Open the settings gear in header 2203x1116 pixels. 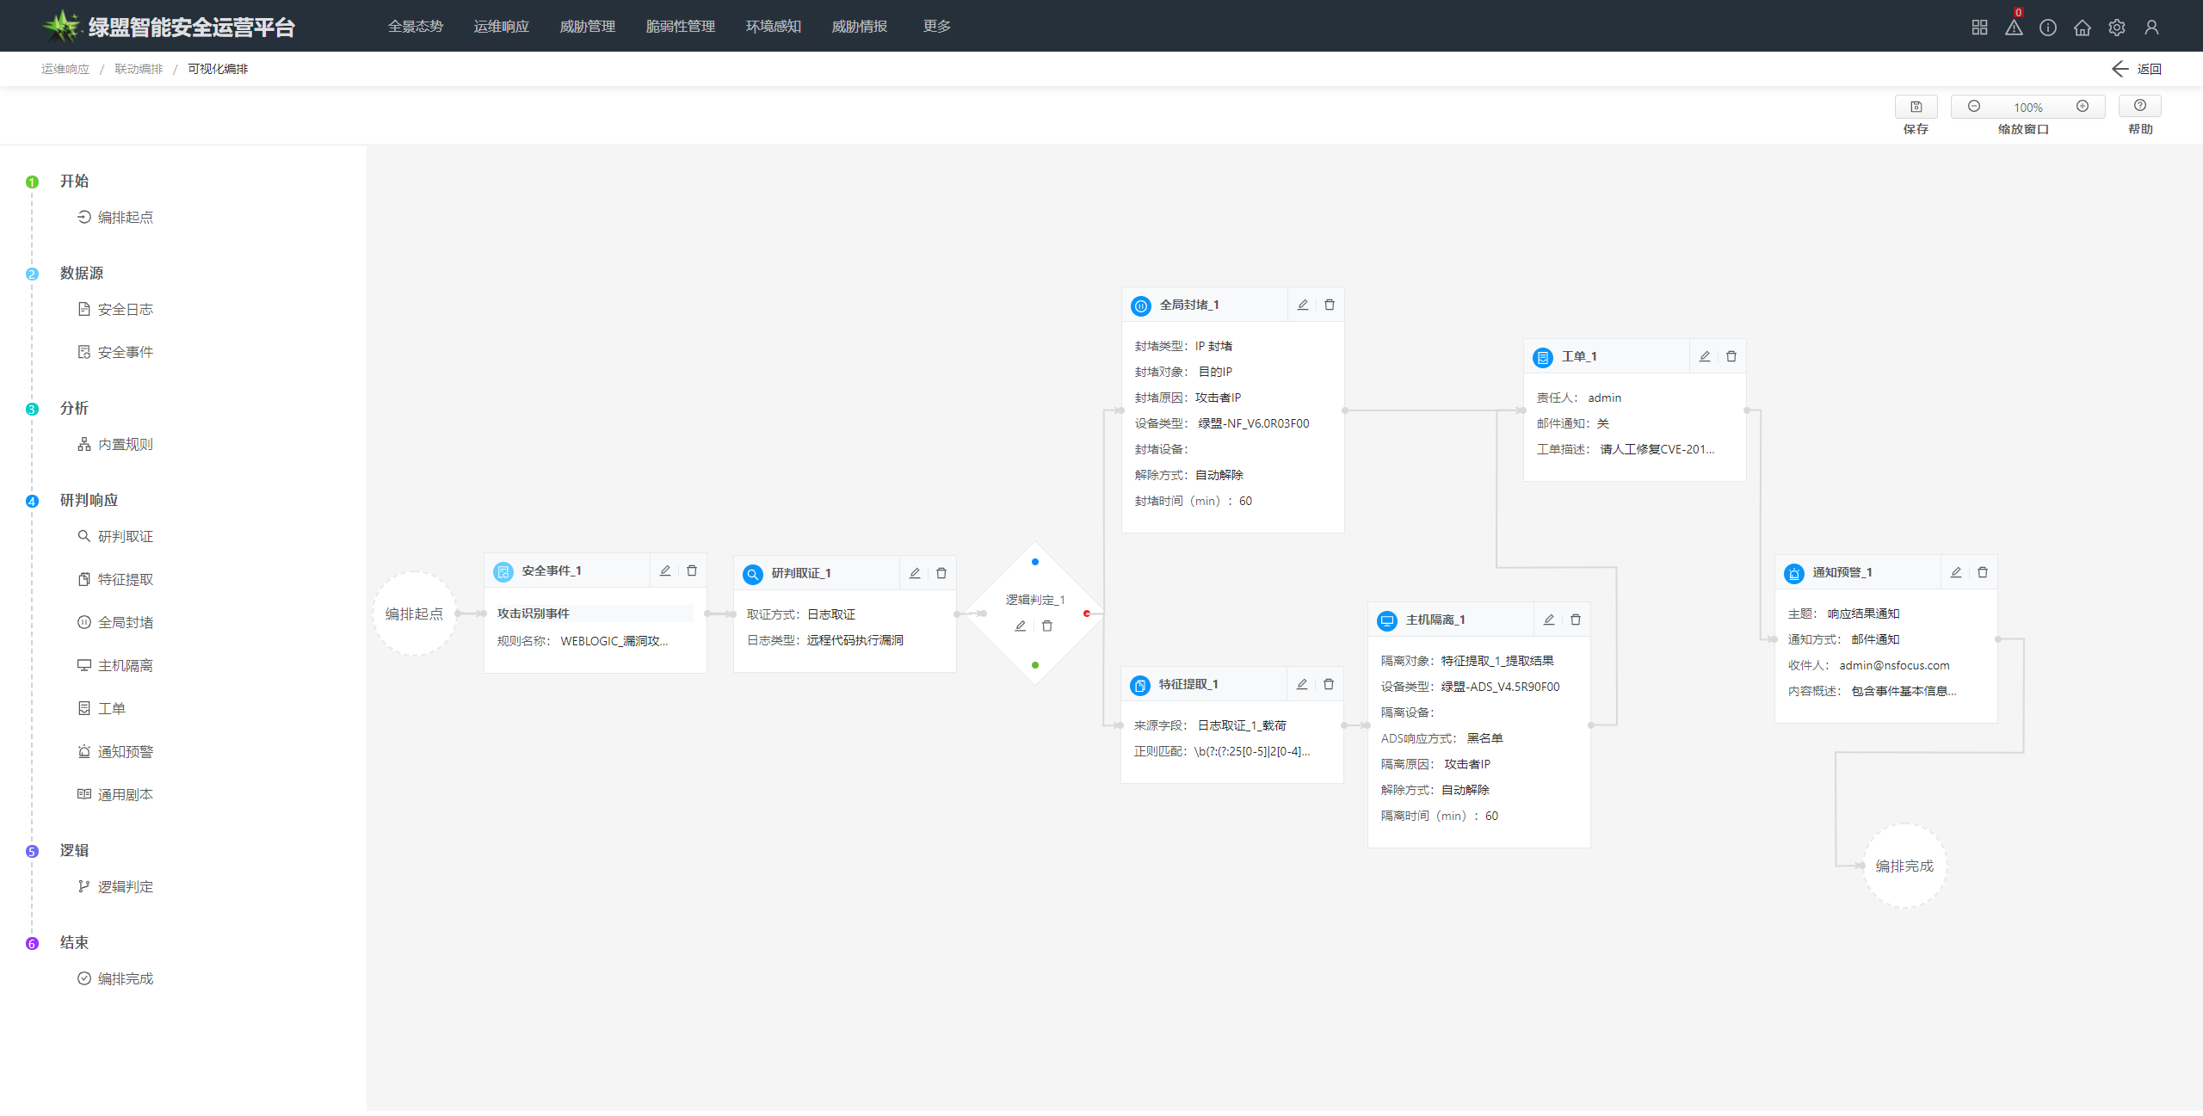point(2117,28)
